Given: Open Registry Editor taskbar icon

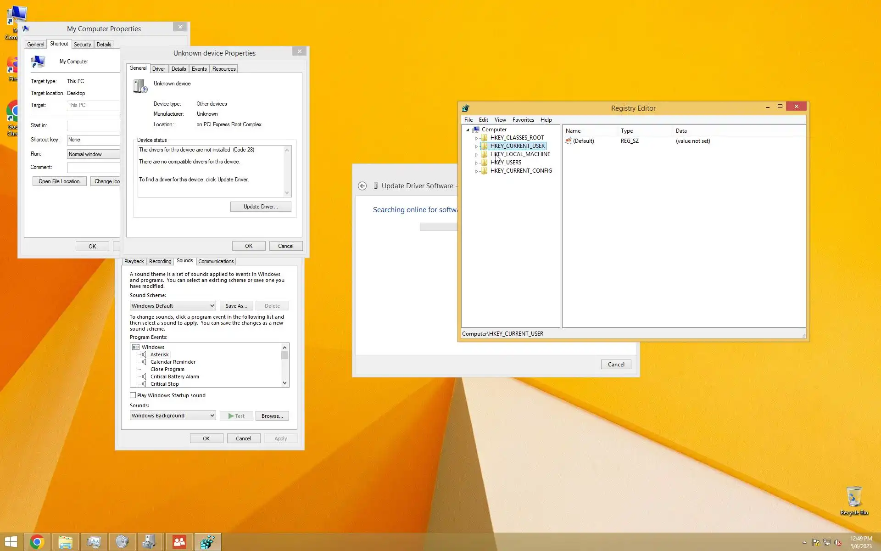Looking at the screenshot, I should [207, 542].
